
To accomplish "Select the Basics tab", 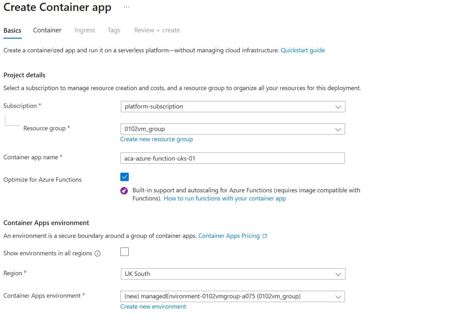I will tap(12, 31).
